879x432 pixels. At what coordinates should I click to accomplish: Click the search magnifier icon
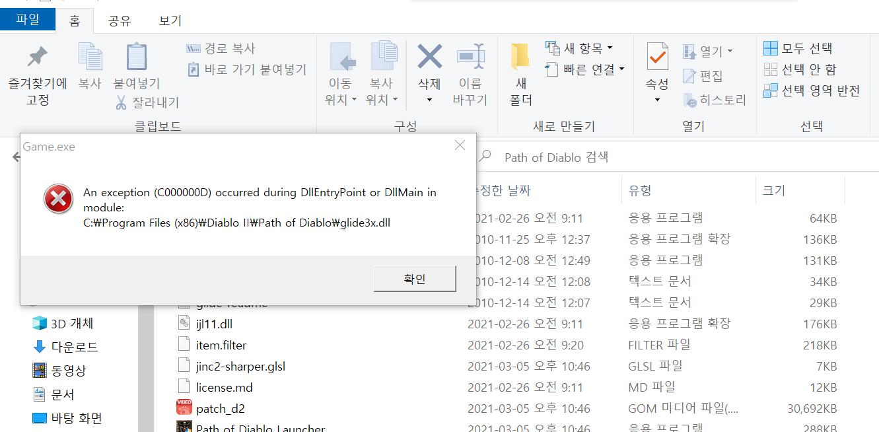point(485,157)
